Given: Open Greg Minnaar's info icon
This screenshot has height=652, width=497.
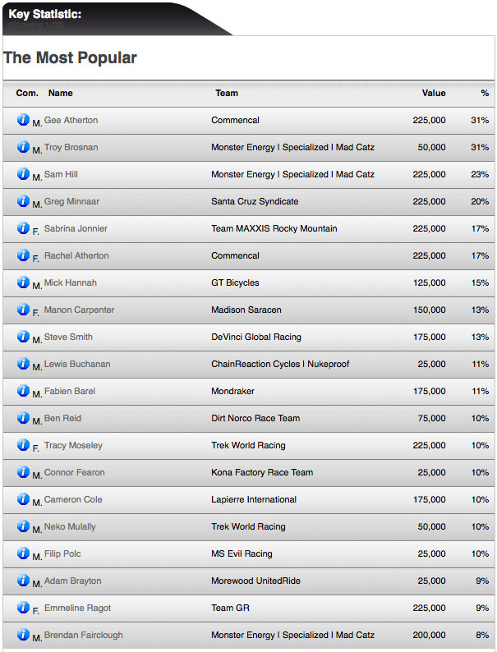Looking at the screenshot, I should click(23, 201).
